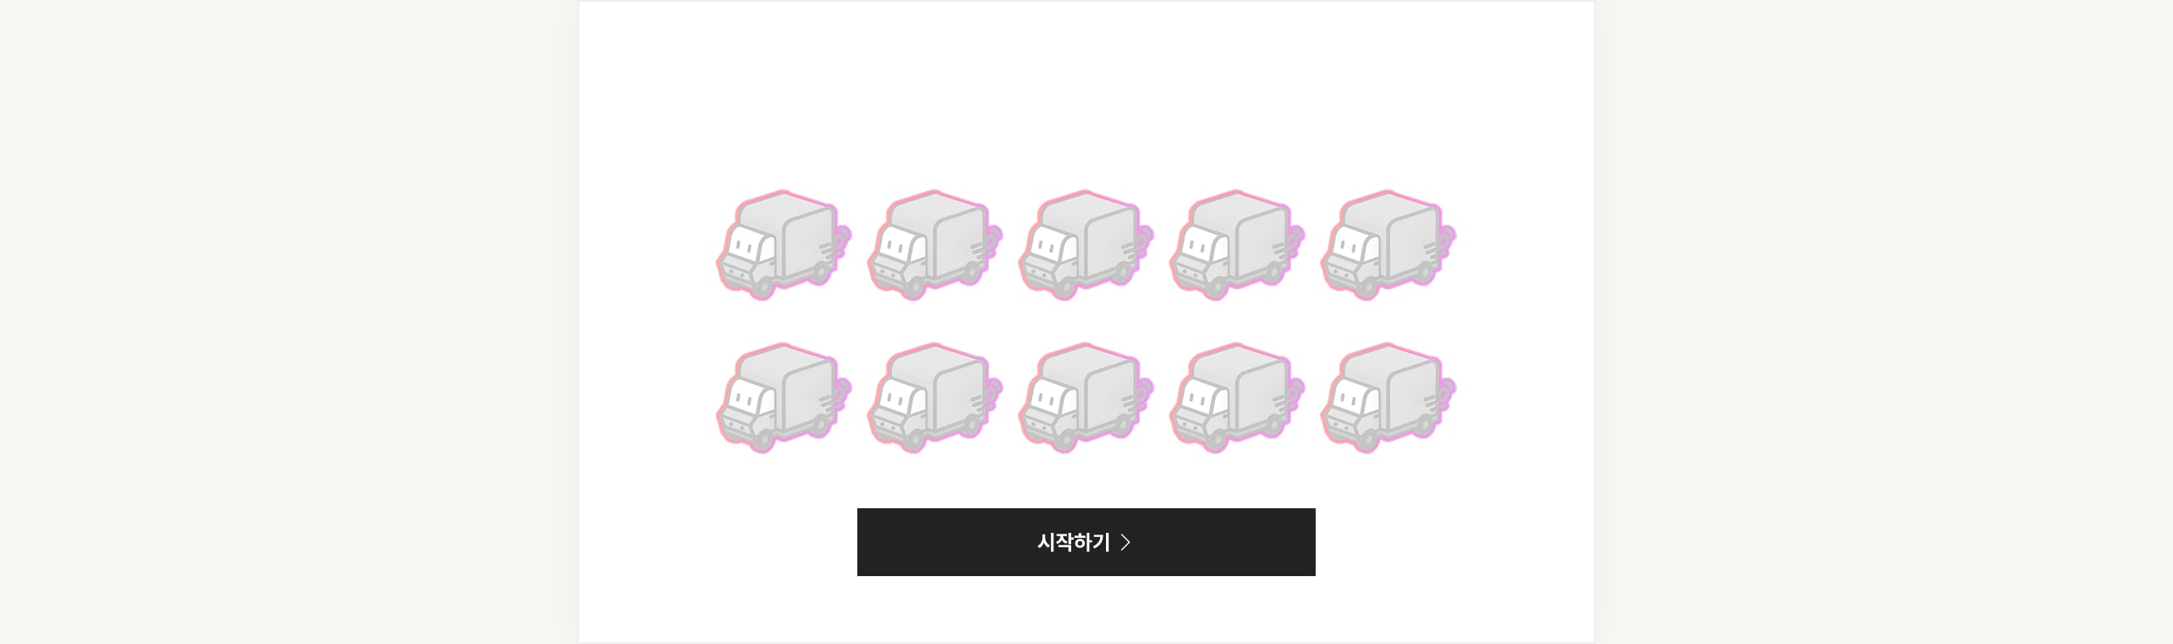Click the beige background right of card
The height and width of the screenshot is (644, 2173).
pyautogui.click(x=1884, y=322)
